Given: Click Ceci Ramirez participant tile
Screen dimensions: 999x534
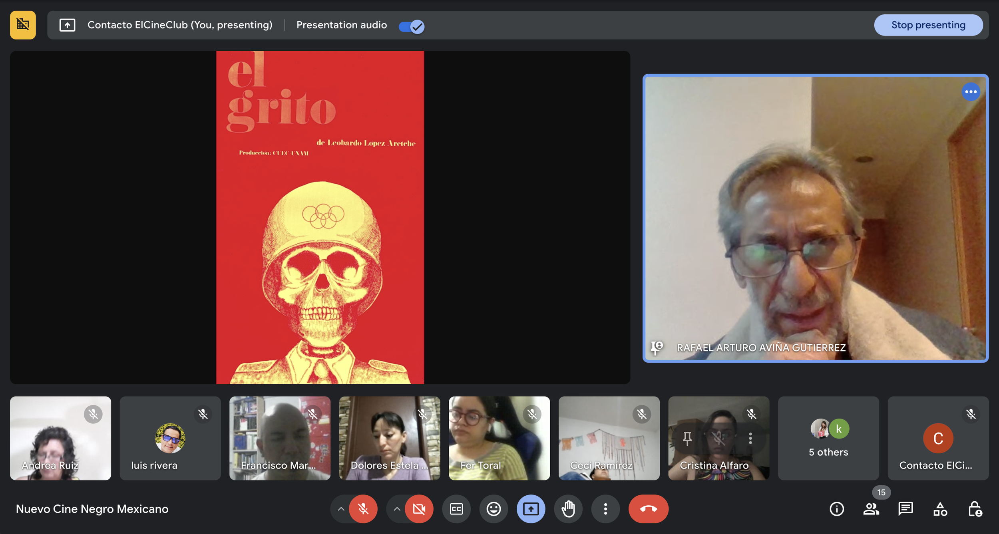Looking at the screenshot, I should click(609, 438).
